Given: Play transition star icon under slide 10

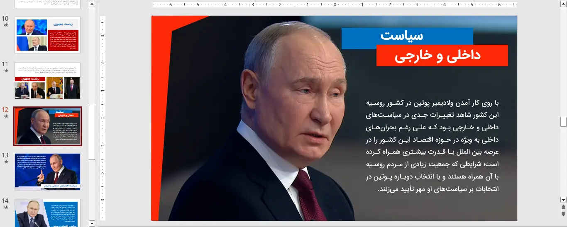Looking at the screenshot, I should click(6, 25).
